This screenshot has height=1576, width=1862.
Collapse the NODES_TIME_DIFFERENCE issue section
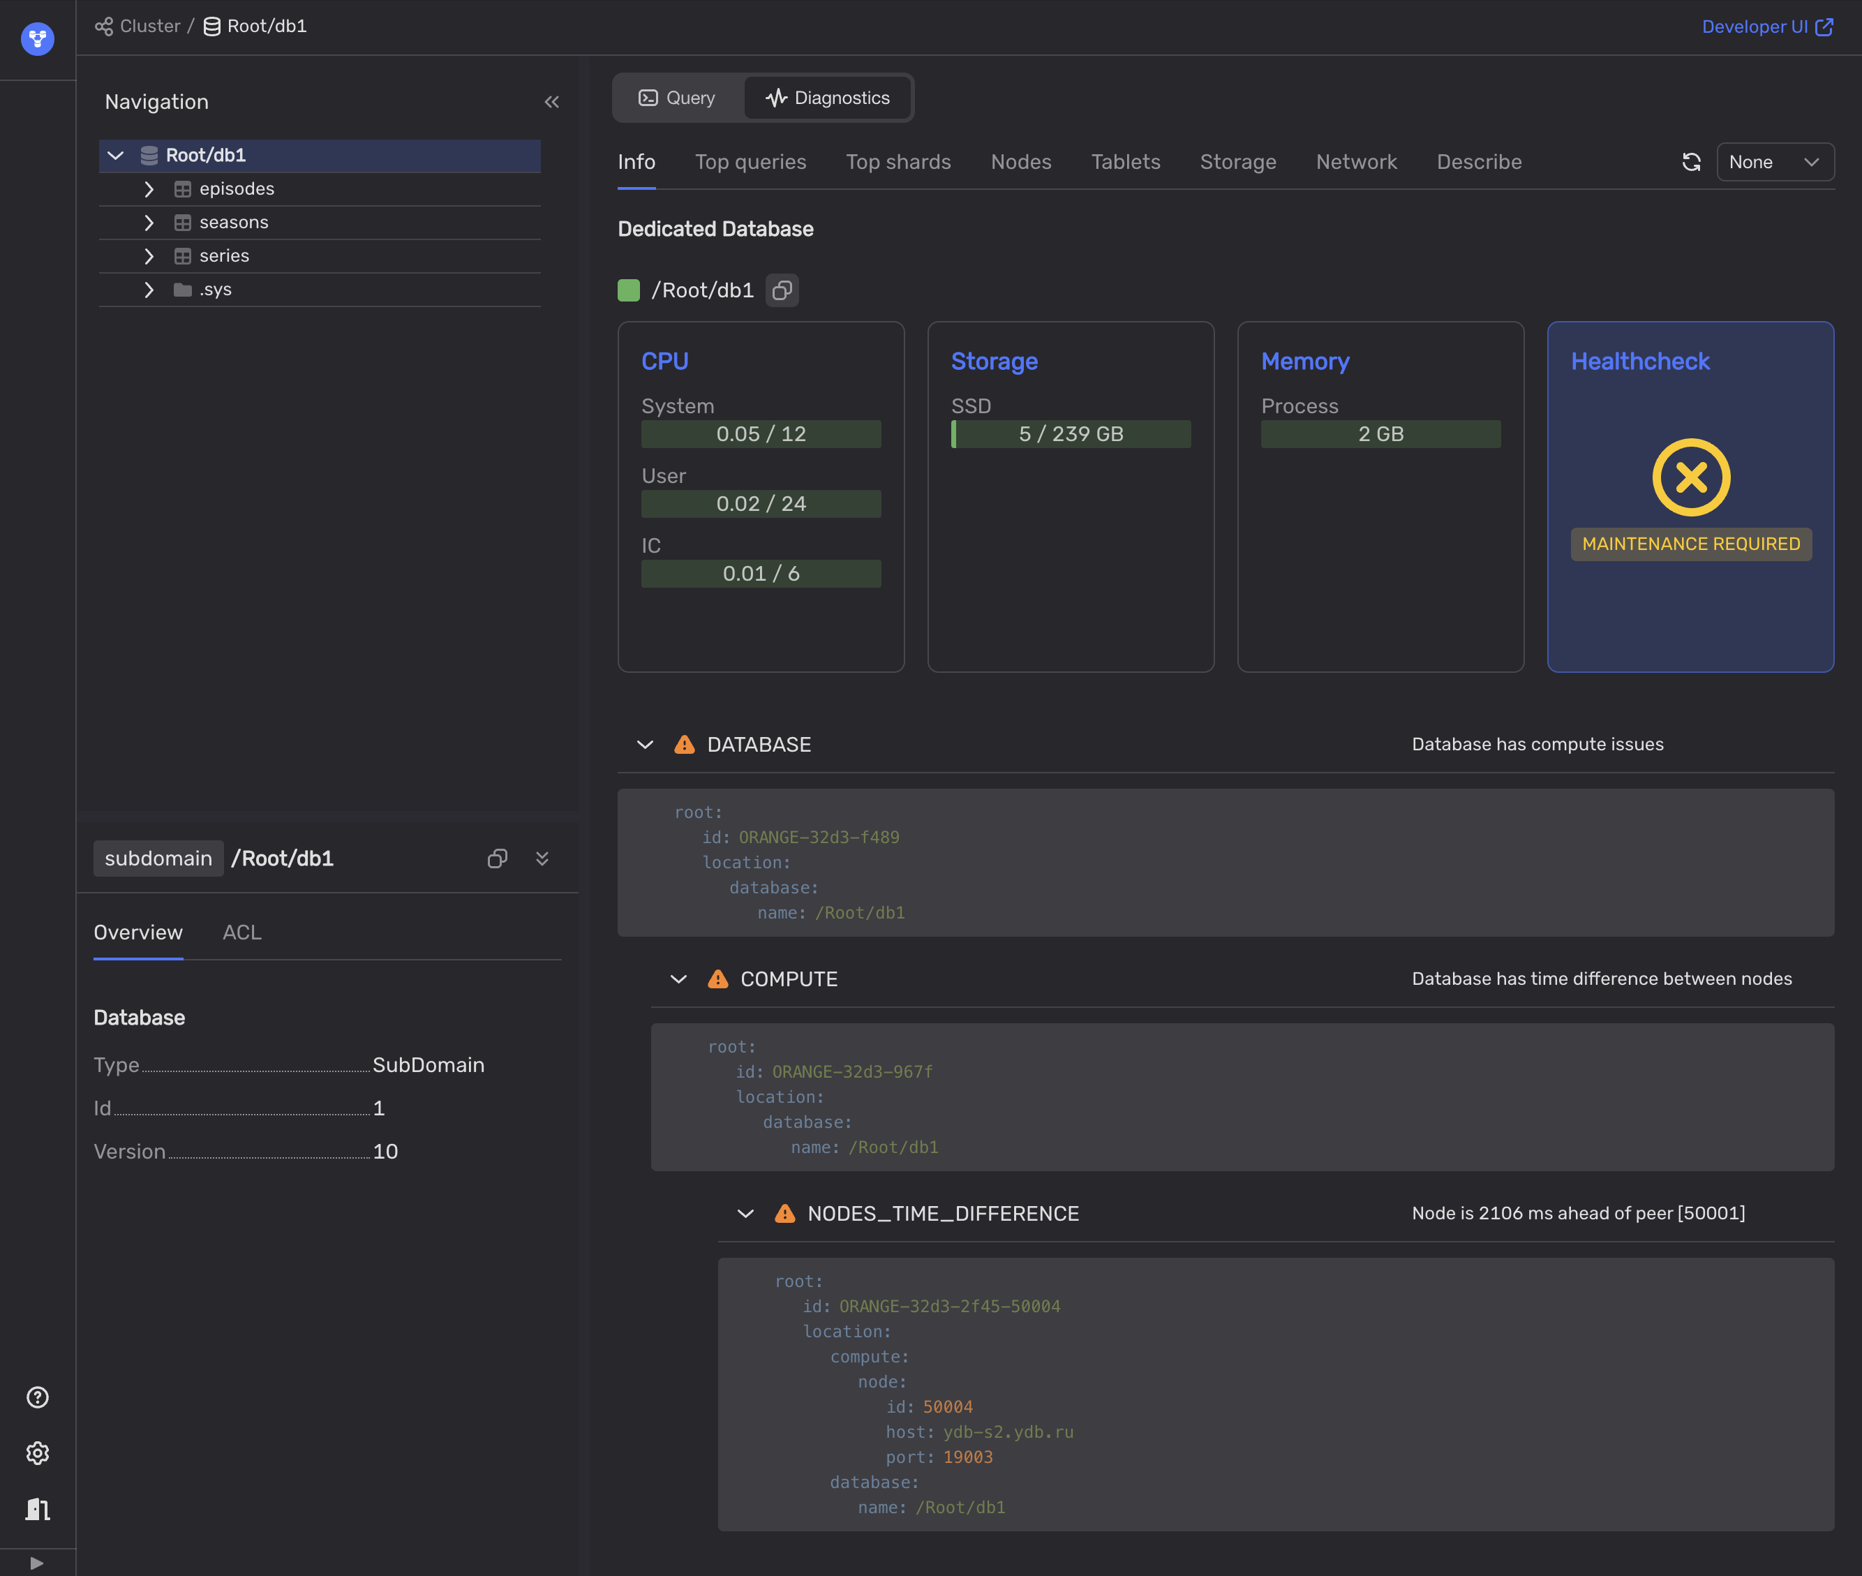[x=745, y=1213]
